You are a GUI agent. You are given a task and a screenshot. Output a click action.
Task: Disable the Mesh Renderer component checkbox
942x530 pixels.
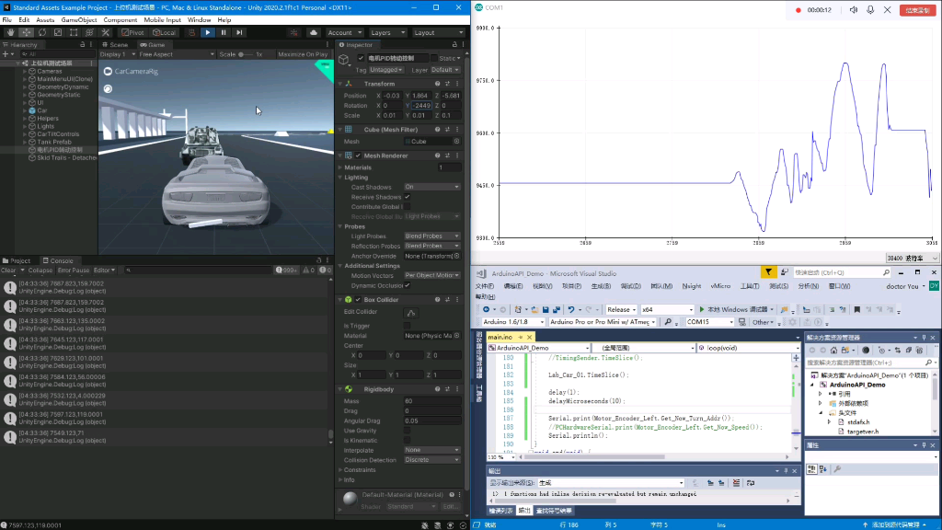(x=358, y=156)
